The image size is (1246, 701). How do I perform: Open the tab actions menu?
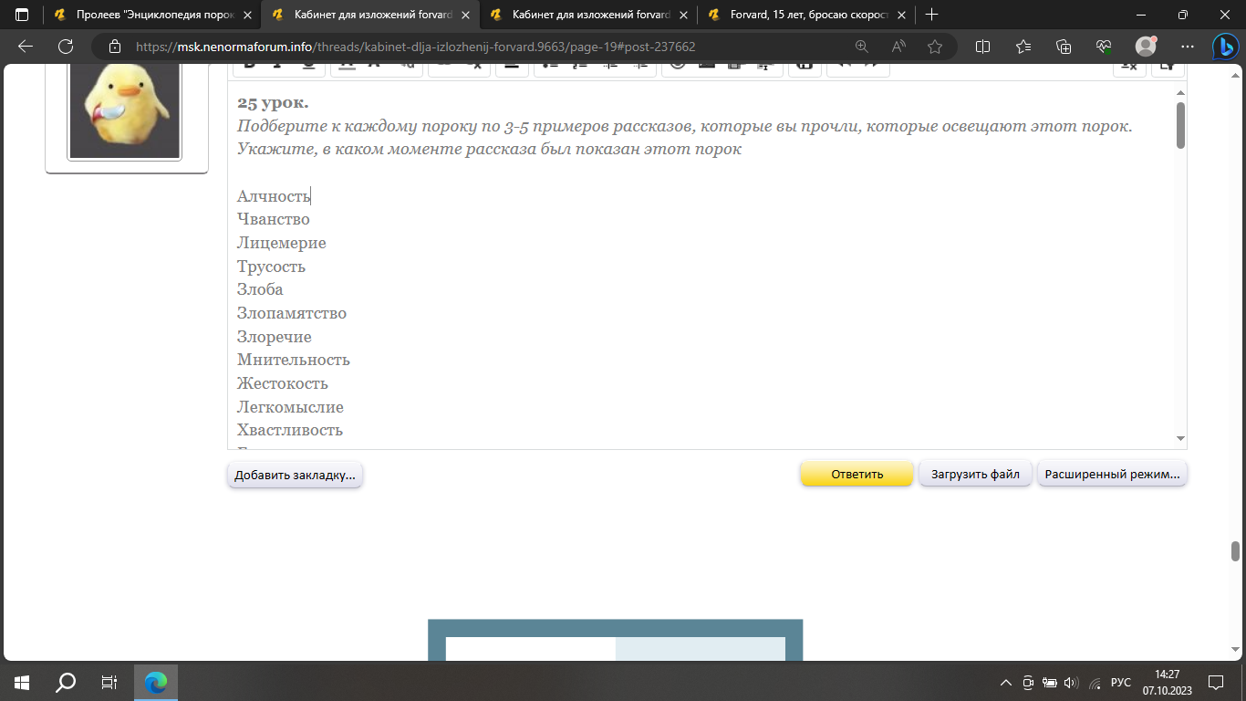point(22,15)
